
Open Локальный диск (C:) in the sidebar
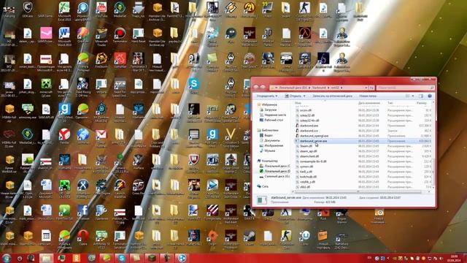(x=274, y=166)
